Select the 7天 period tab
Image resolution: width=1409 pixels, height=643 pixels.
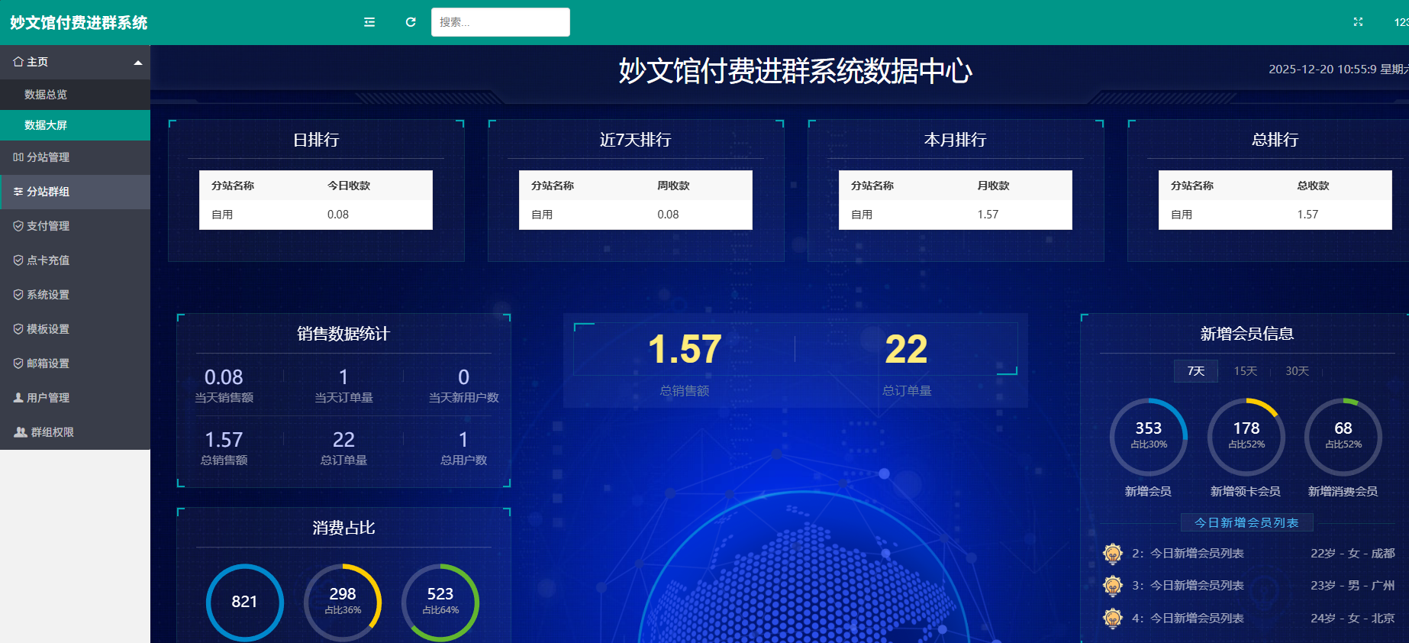click(x=1195, y=371)
